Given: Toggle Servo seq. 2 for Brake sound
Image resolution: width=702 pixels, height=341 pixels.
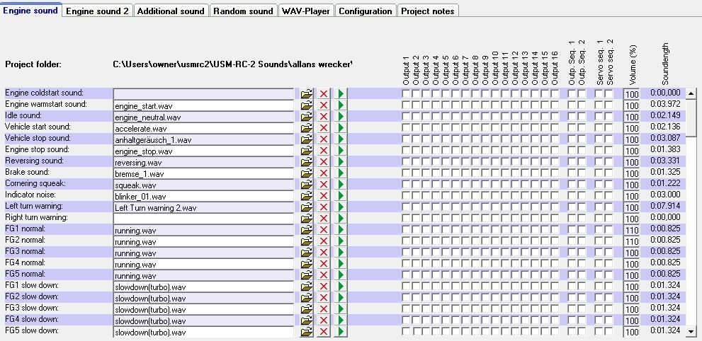Looking at the screenshot, I should tap(609, 173).
